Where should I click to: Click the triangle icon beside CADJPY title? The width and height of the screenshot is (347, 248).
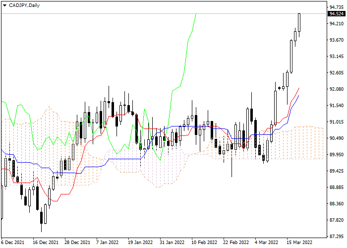(x=4, y=5)
